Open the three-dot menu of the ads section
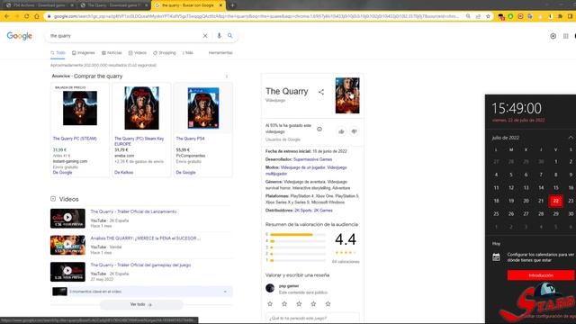This screenshot has height=324, width=576. click(x=227, y=76)
